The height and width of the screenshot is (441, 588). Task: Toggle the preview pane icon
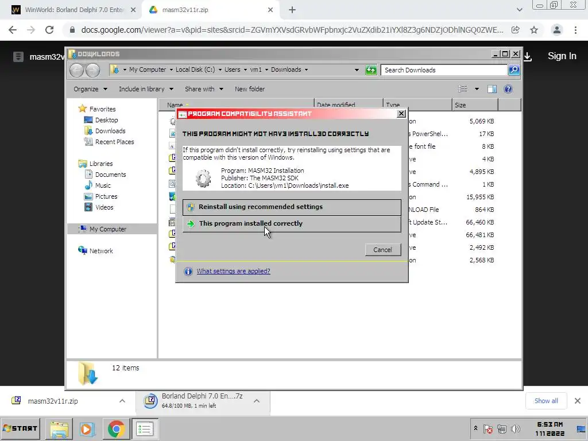click(492, 89)
